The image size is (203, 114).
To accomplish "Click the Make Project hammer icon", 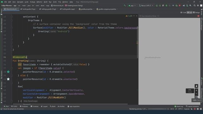I will [125, 6].
